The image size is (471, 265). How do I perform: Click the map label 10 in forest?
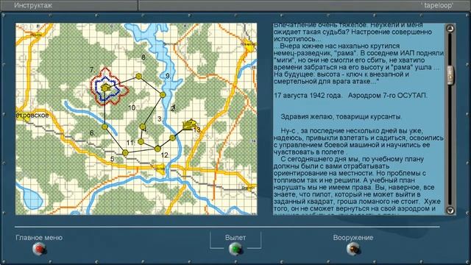pos(132,107)
